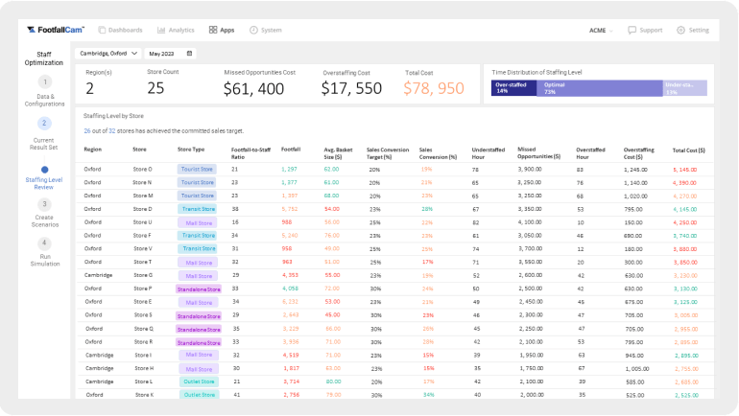Viewport: 739px width, 416px height.
Task: Click the Standalone Store tag for Store P
Action: 199,289
